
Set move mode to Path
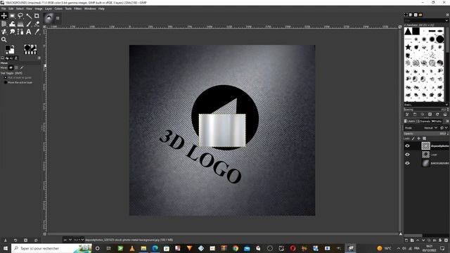pyautogui.click(x=22, y=67)
